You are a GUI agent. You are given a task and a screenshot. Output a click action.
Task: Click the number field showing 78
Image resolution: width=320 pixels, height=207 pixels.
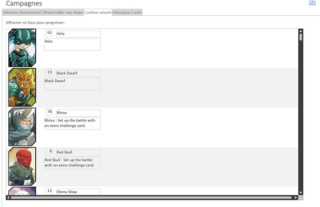pyautogui.click(x=49, y=112)
